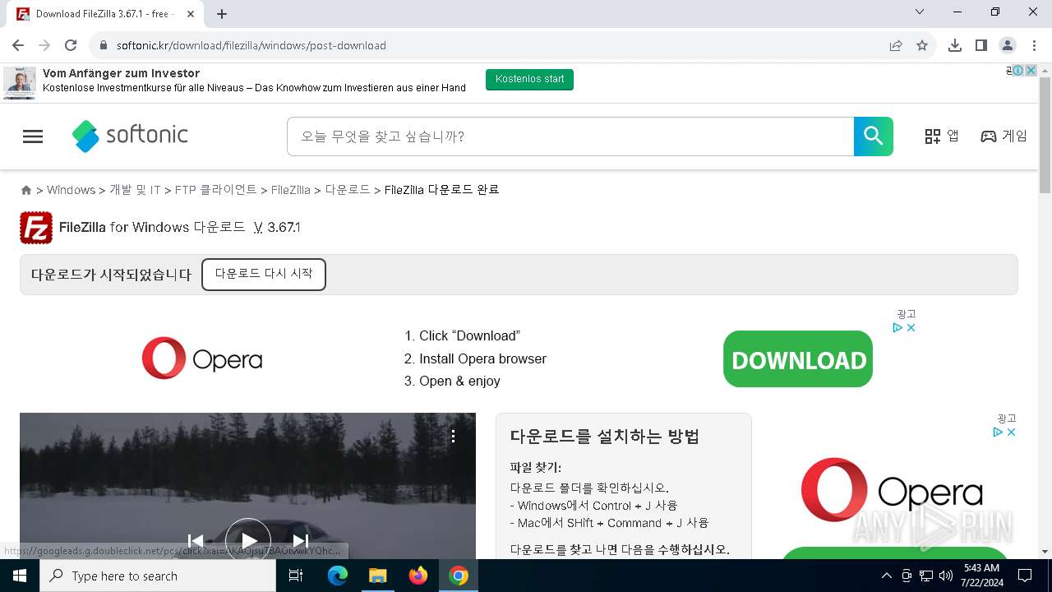1052x592 pixels.
Task: Open Windows Start menu
Action: pos(20,576)
